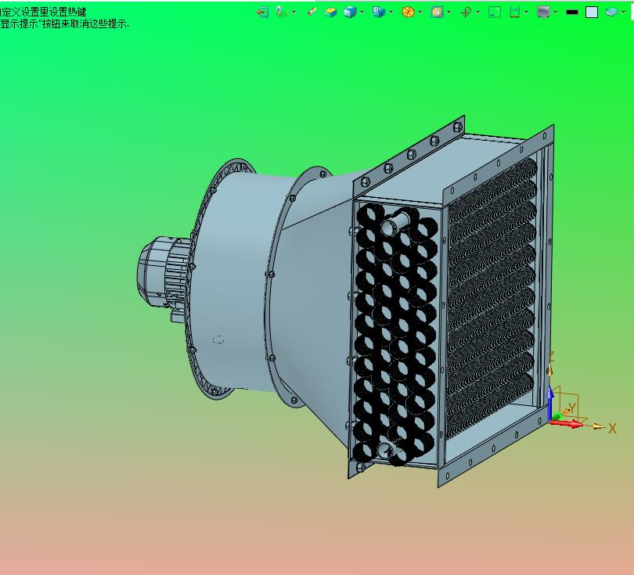Open the dropdown beside the flask icon
The image size is (634, 575).
[294, 13]
